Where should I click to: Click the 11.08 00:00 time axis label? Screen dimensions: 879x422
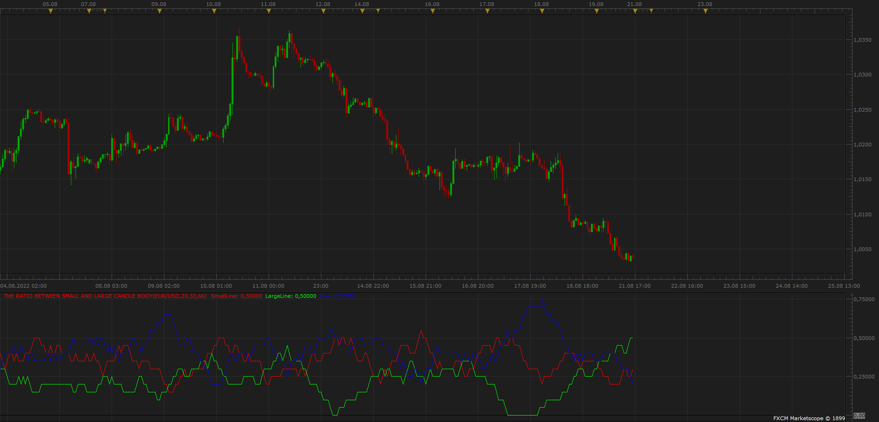coord(268,286)
